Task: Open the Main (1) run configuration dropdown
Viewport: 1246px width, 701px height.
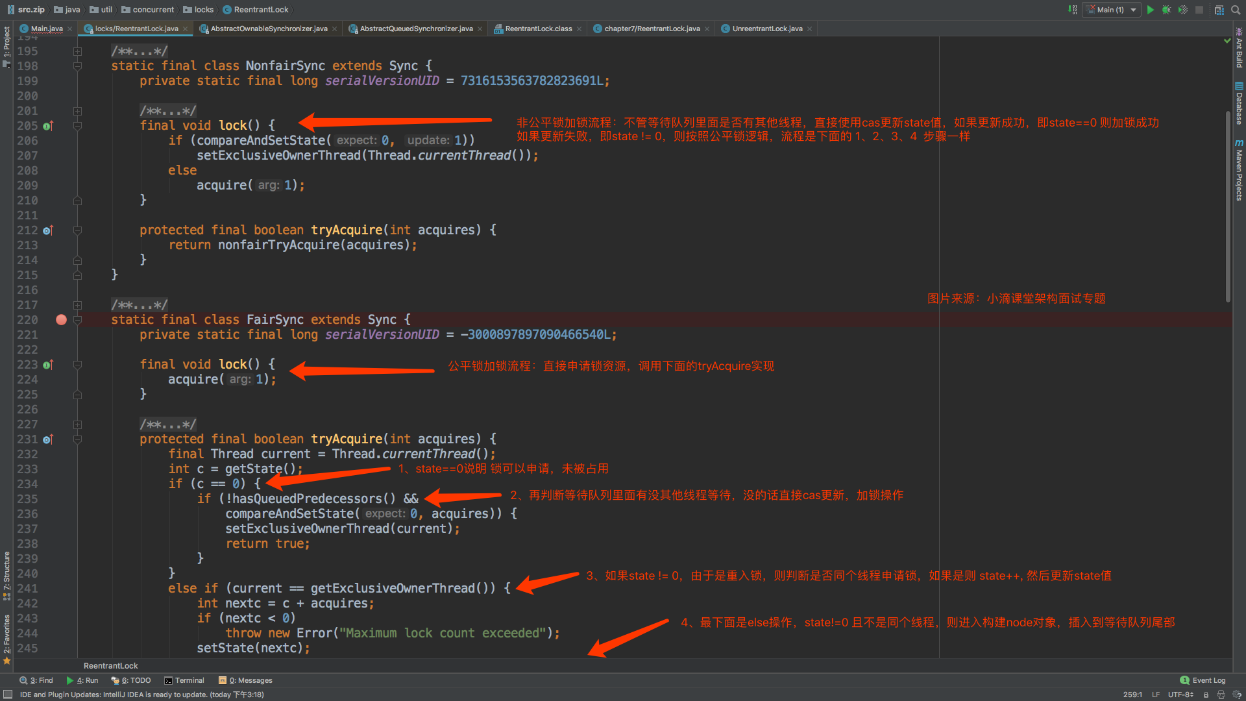Action: [x=1112, y=10]
